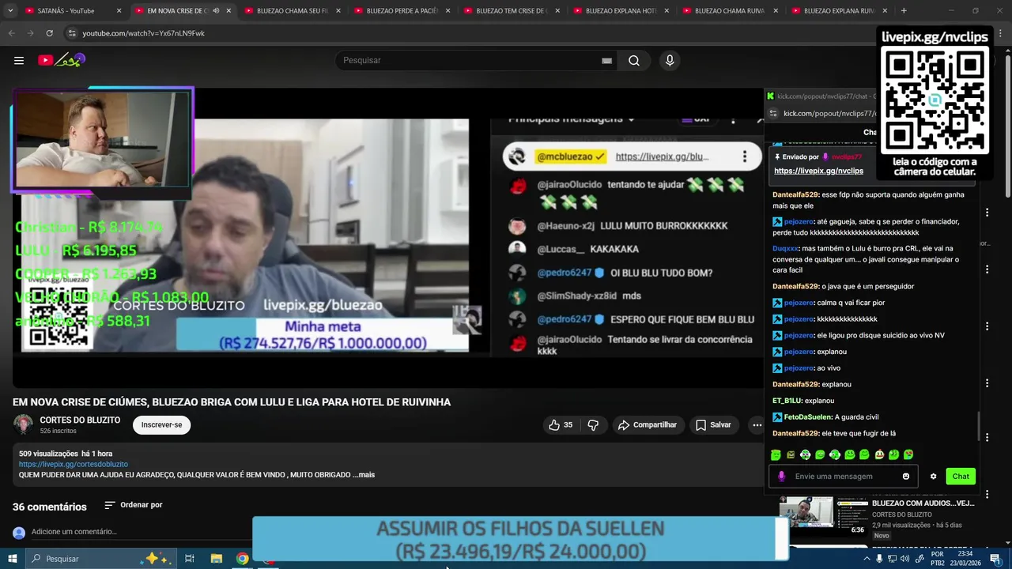Click the YouTube logo home icon
This screenshot has width=1012, height=569.
pyautogui.click(x=62, y=60)
